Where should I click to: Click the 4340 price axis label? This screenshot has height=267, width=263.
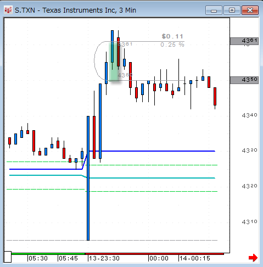(249, 115)
